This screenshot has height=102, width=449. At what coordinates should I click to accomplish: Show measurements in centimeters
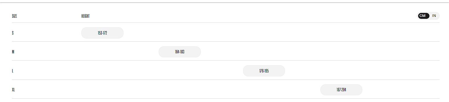[x=422, y=16]
